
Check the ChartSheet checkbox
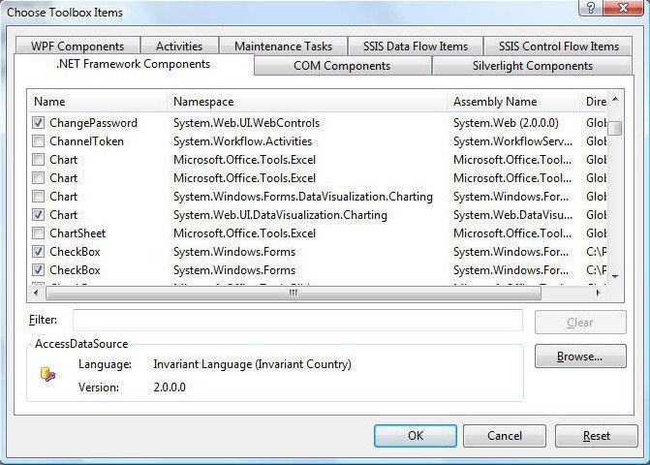click(x=38, y=233)
